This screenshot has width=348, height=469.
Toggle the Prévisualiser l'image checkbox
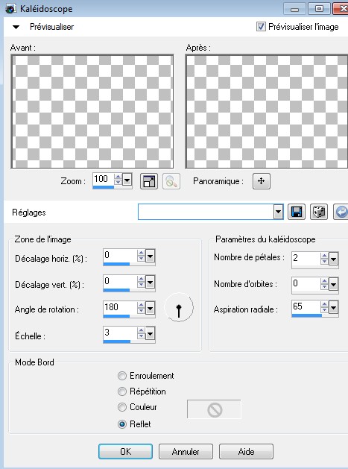pos(261,27)
